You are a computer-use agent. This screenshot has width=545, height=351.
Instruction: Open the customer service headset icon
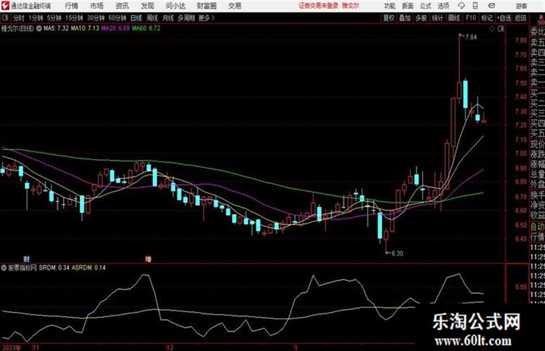click(461, 6)
